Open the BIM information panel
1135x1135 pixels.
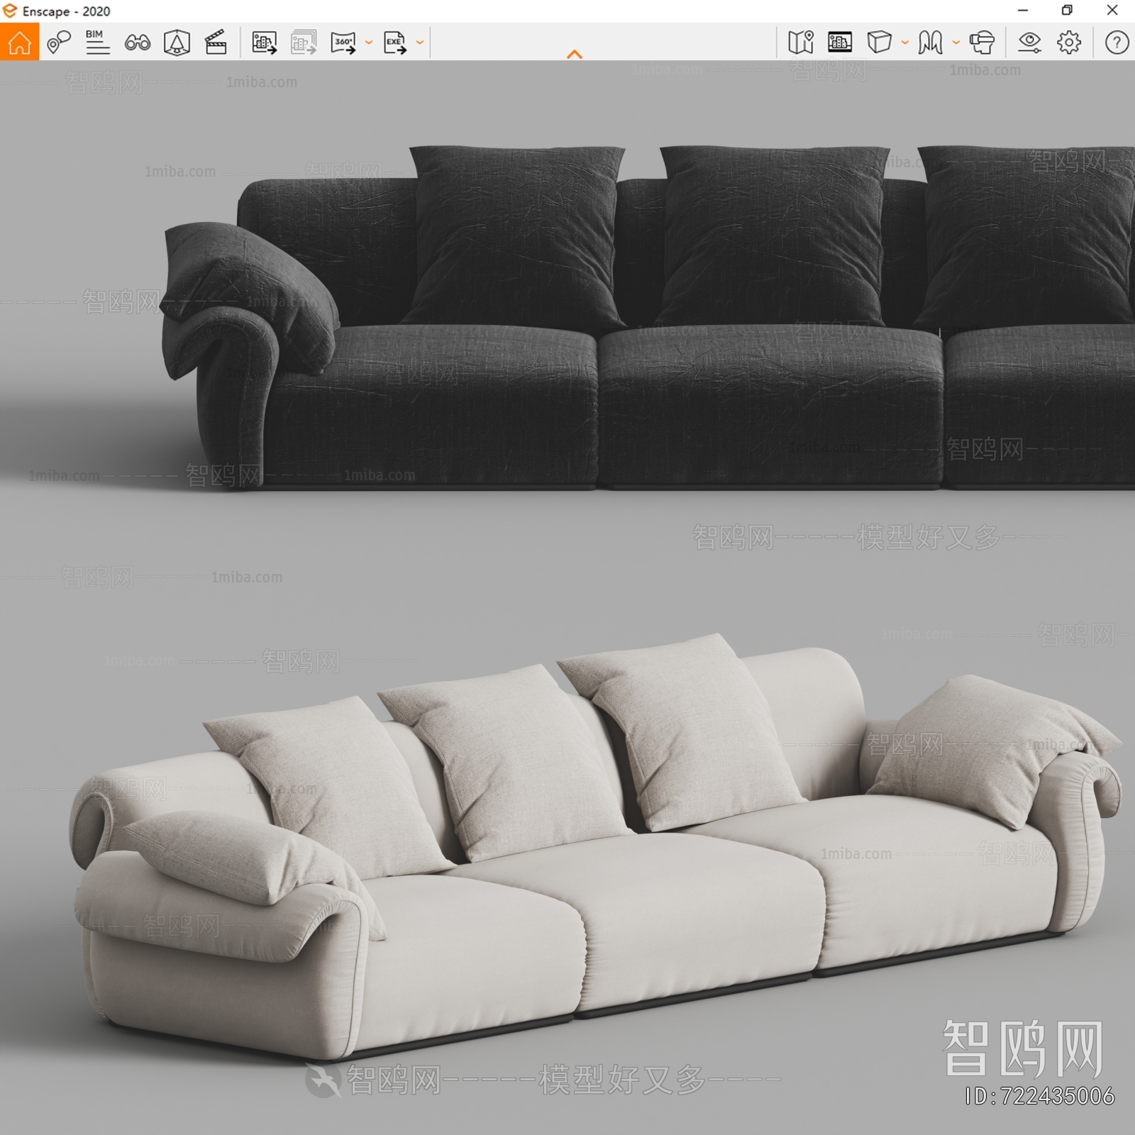tap(97, 43)
